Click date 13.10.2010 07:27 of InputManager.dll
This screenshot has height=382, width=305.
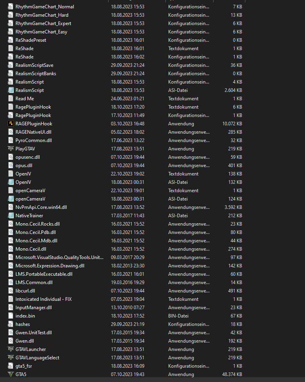click(x=128, y=308)
